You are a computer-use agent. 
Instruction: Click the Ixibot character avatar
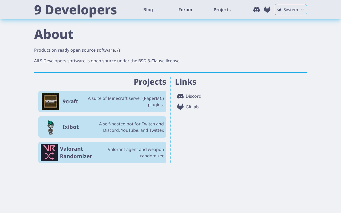pyautogui.click(x=50, y=127)
